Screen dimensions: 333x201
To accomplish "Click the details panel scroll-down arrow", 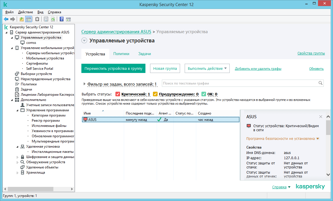I will [328, 174].
